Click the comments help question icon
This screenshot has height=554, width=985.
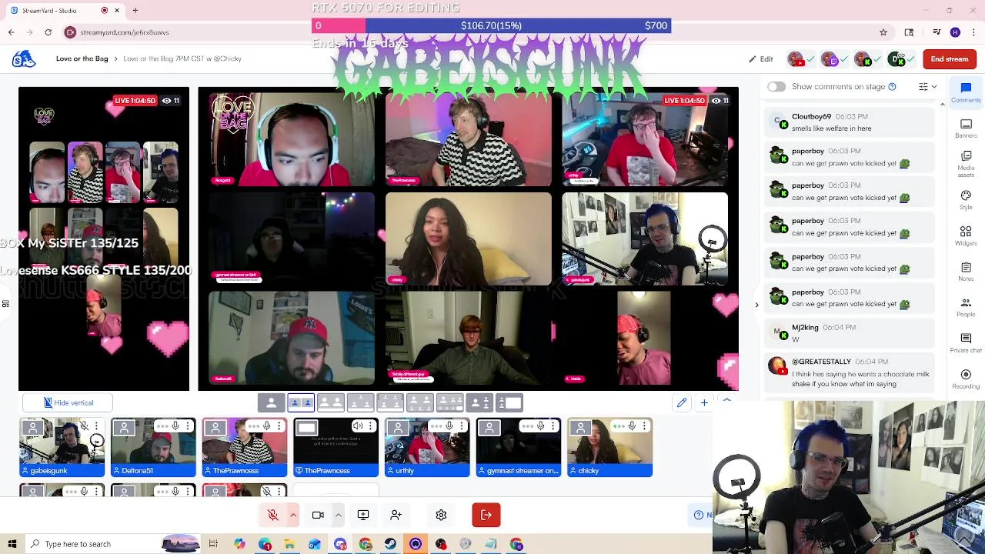coord(892,87)
